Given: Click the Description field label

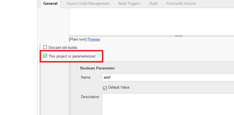Looking at the screenshot, I should pos(90,97).
